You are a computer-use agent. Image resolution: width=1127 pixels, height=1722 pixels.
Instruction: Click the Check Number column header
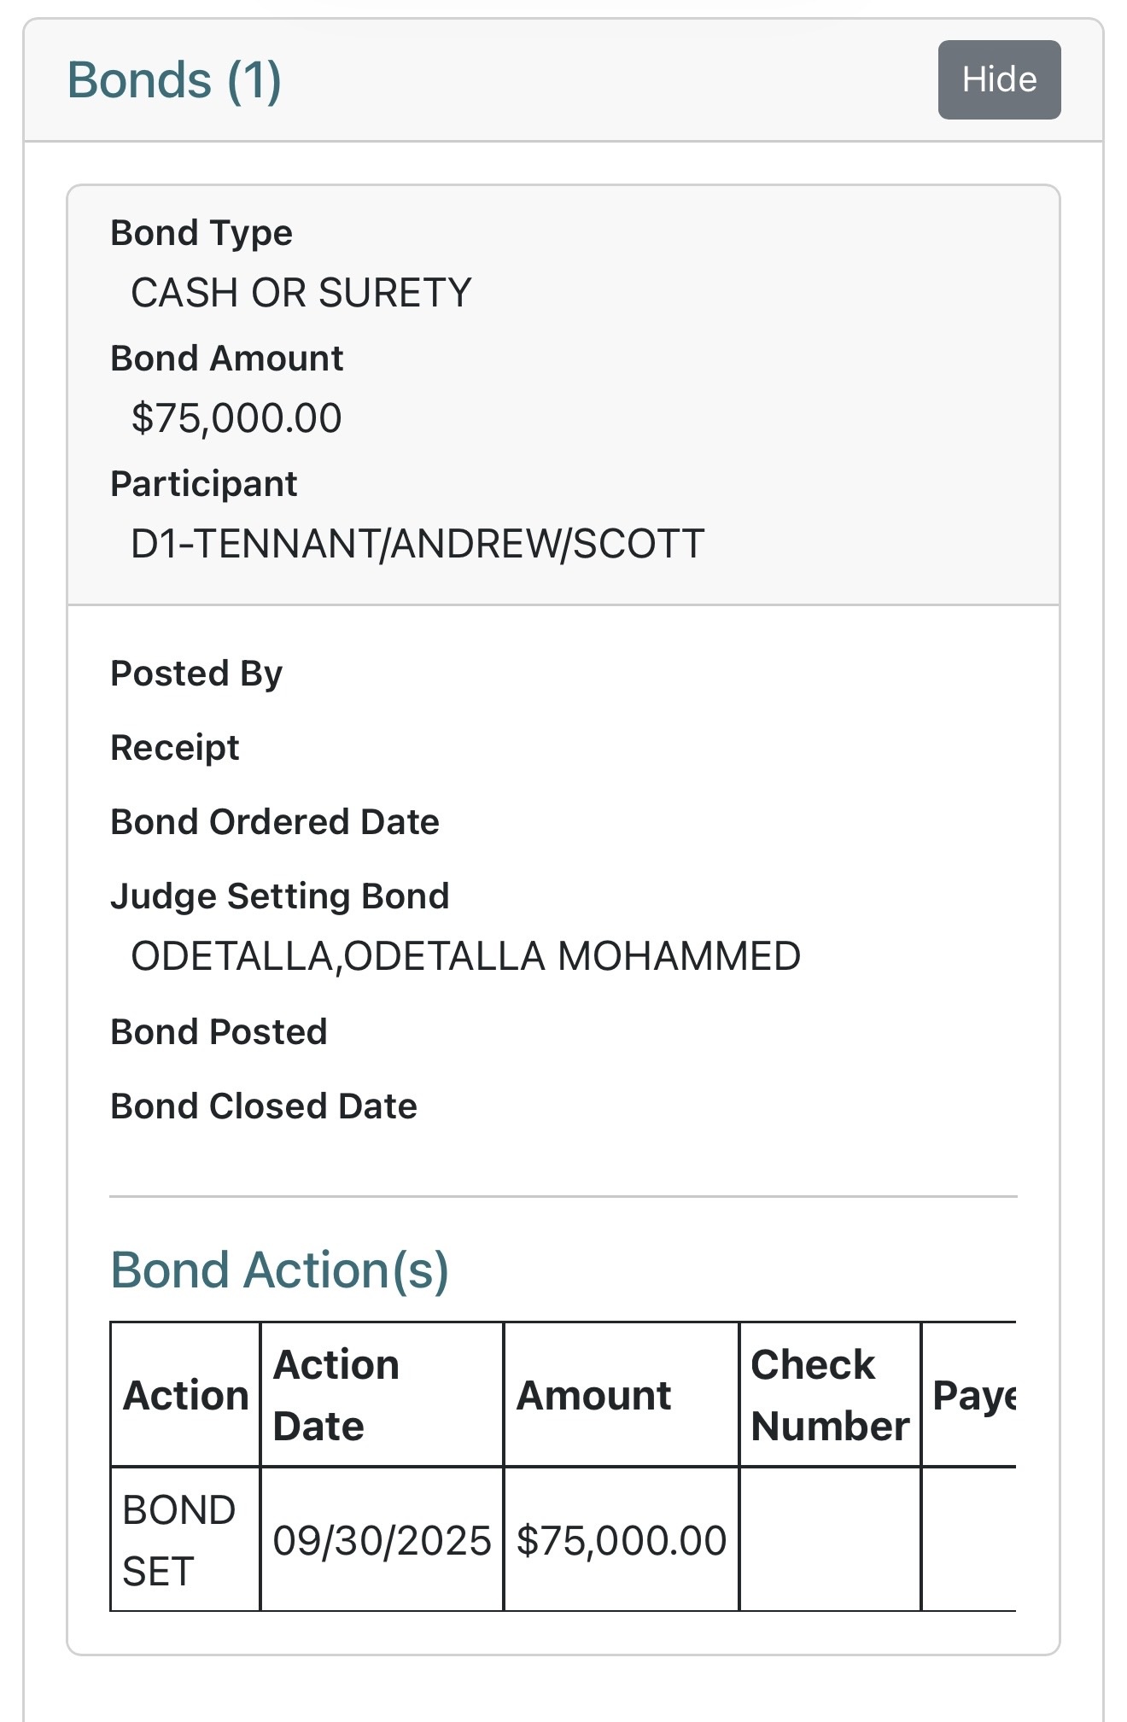click(x=829, y=1395)
